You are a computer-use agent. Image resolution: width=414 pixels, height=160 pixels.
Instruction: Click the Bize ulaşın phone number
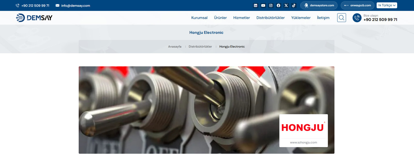pos(380,20)
